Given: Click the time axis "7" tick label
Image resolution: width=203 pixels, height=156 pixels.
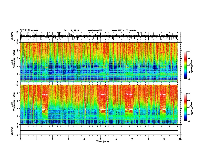Looking at the screenshot, I should point(132,139).
